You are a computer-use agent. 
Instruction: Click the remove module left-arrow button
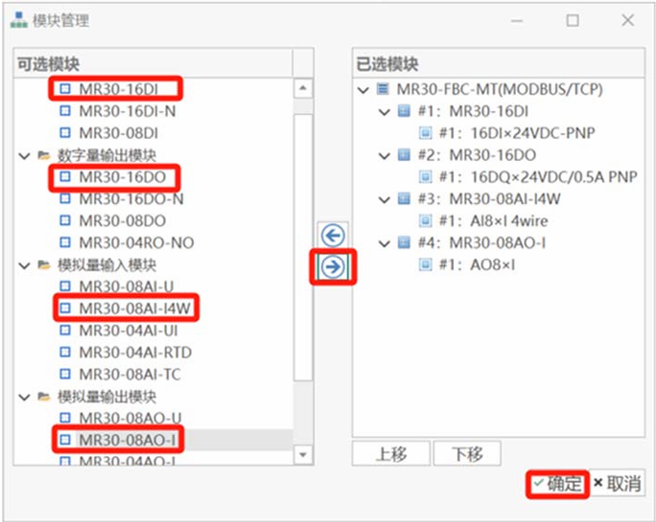(333, 236)
